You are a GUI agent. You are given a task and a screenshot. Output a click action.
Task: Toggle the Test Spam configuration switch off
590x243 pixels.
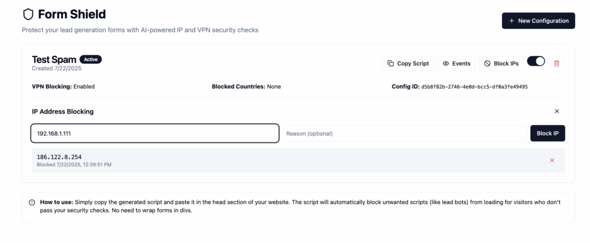point(536,62)
